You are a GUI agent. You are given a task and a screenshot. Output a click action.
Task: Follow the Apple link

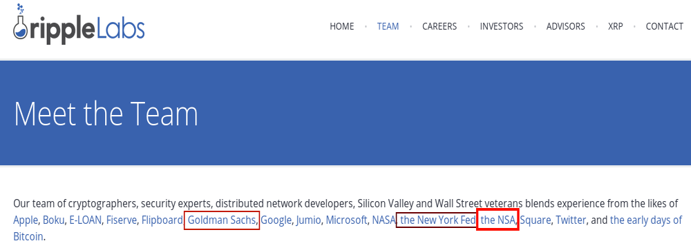coord(26,220)
